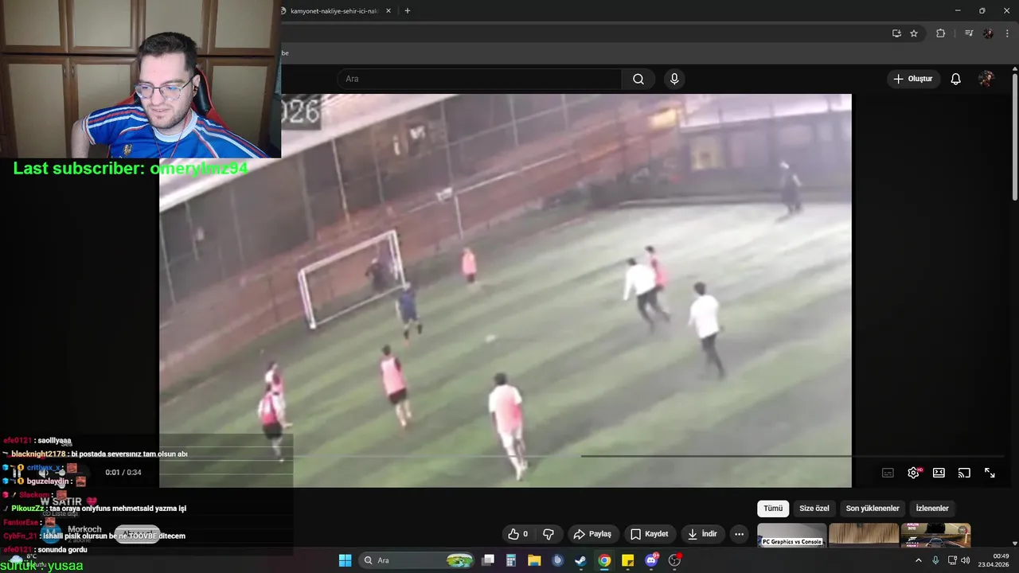Image resolution: width=1019 pixels, height=573 pixels.
Task: Open PC Graphics vs Console video thumbnail
Action: tap(791, 536)
